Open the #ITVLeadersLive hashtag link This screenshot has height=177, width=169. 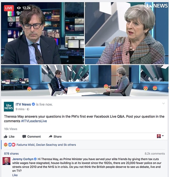pos(34,121)
